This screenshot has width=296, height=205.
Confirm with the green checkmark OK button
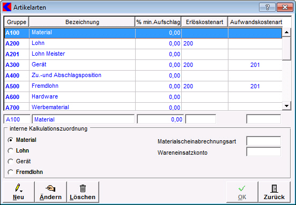(x=242, y=192)
